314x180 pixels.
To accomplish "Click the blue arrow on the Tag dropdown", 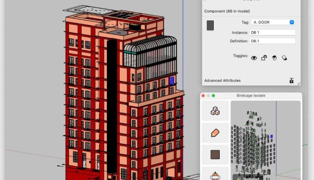I will [292, 22].
